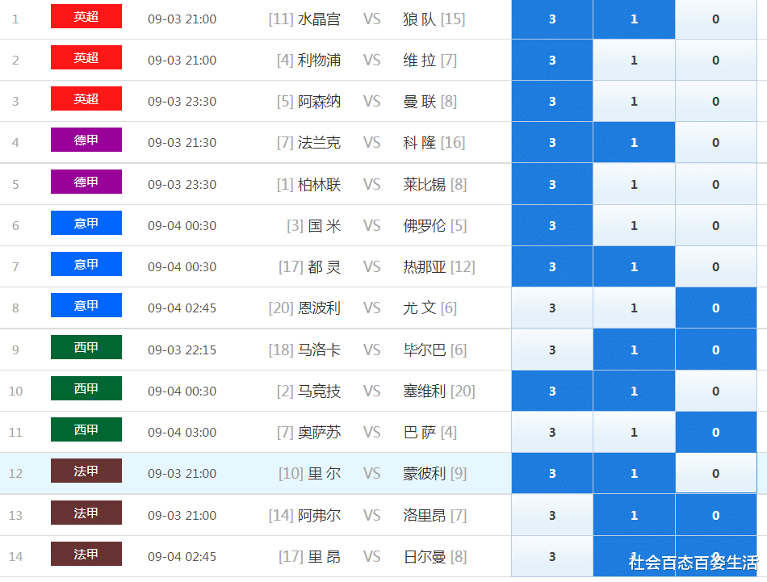The image size is (767, 582).
Task: Open away team 狼队 [15]
Action: coord(434,19)
